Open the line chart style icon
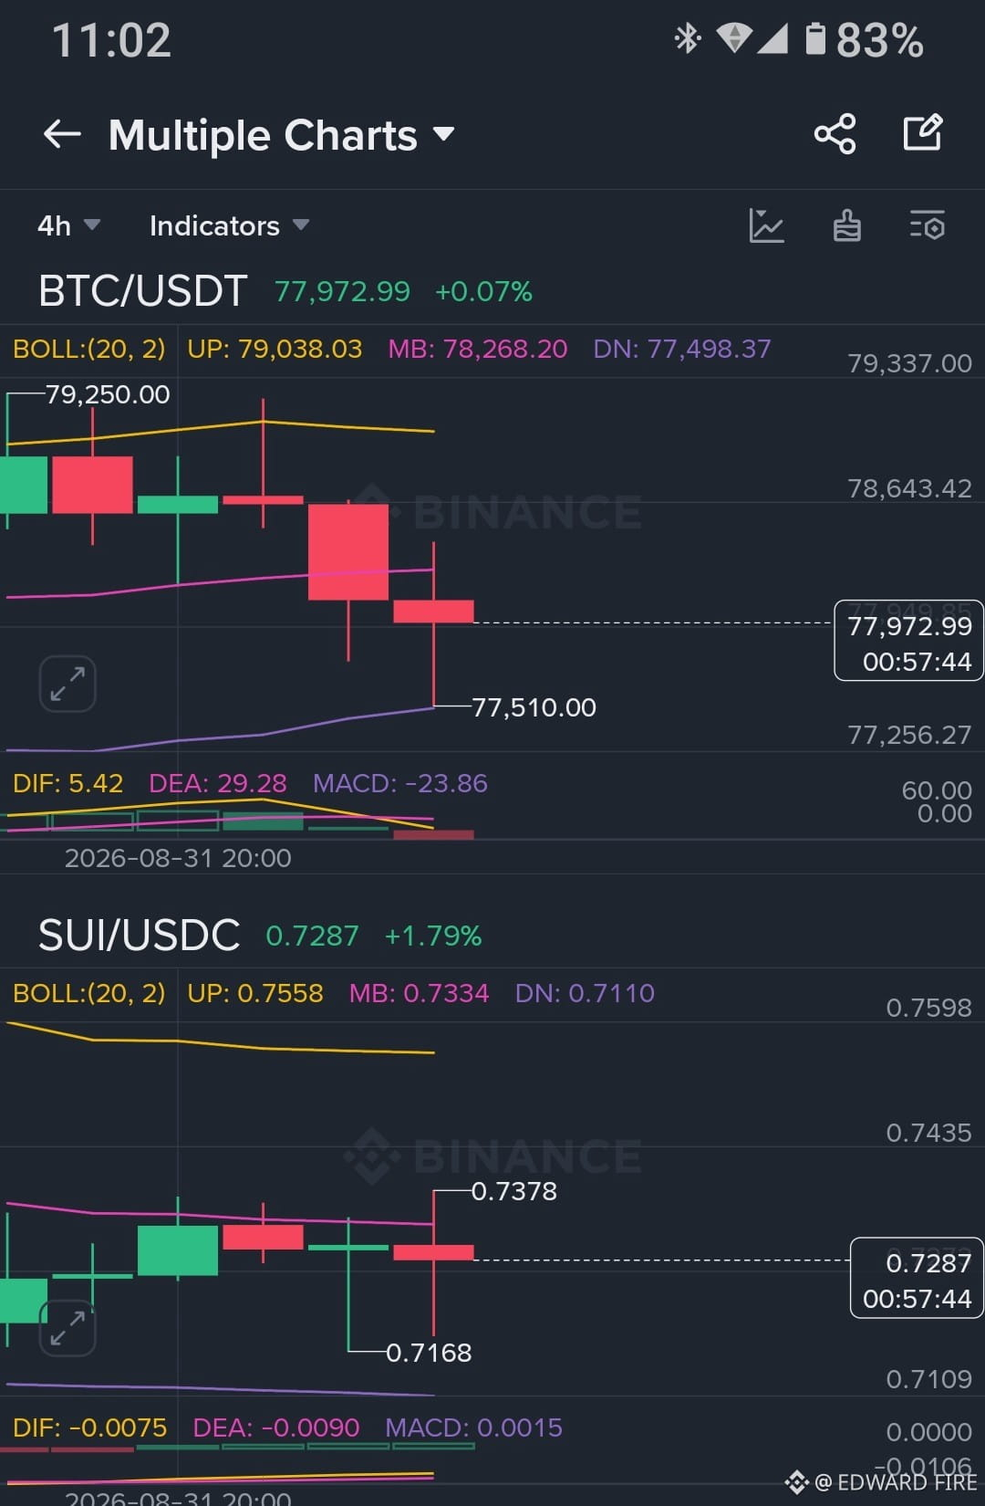985x1506 pixels. (x=766, y=225)
